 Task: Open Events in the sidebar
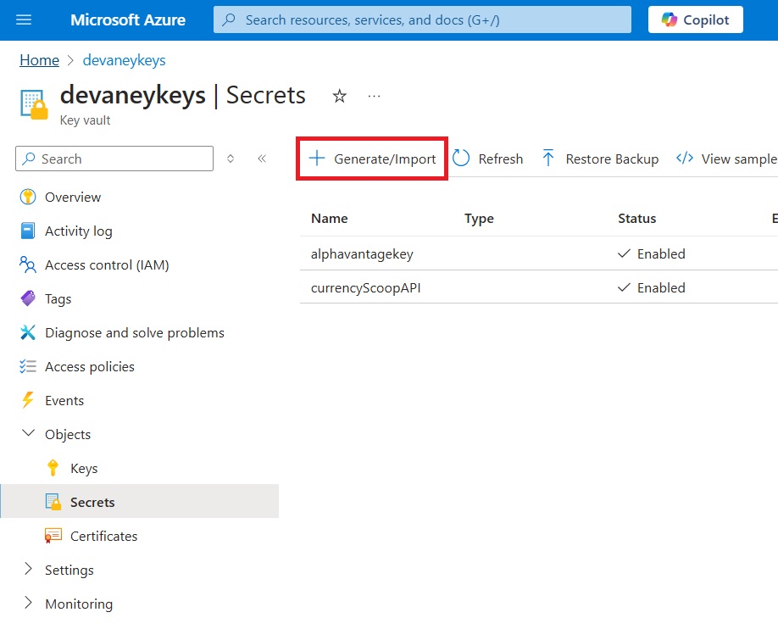pos(64,401)
